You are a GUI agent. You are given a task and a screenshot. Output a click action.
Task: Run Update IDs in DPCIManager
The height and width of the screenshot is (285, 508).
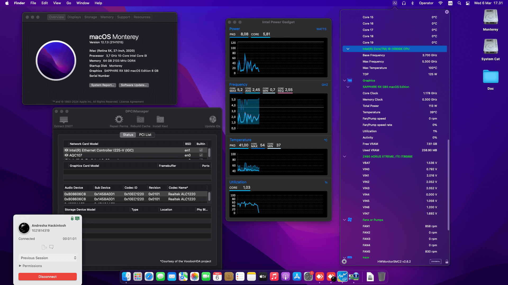coord(212,120)
